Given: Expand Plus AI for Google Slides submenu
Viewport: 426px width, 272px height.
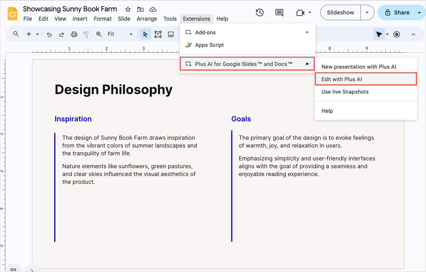Looking at the screenshot, I should tap(247, 64).
